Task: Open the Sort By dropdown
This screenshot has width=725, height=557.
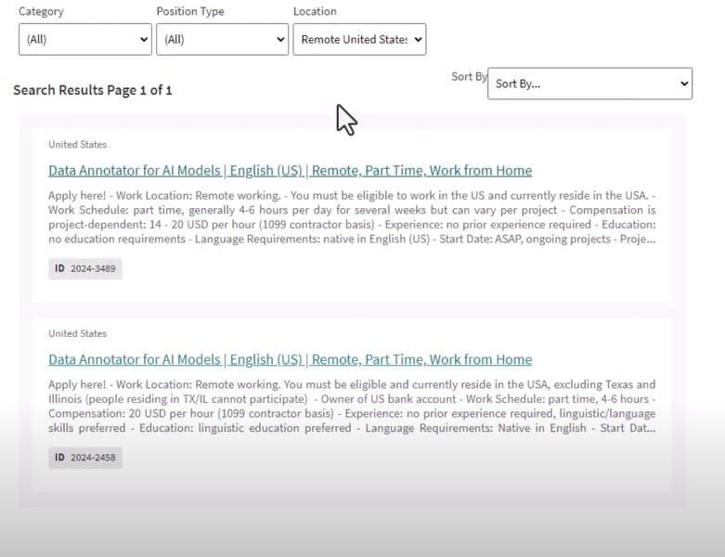Action: (589, 84)
